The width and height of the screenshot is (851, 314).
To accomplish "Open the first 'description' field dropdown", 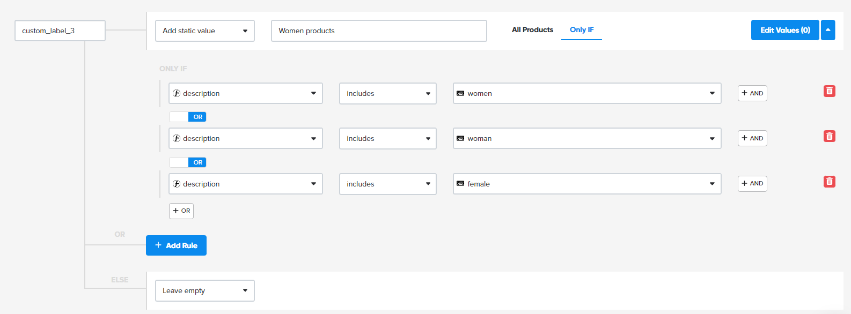I will (x=245, y=93).
